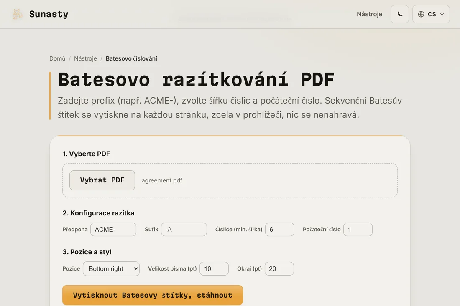The image size is (460, 306).
Task: Click Vytisknout Batesovy štítky, stáhnout button
Action: coord(153,295)
